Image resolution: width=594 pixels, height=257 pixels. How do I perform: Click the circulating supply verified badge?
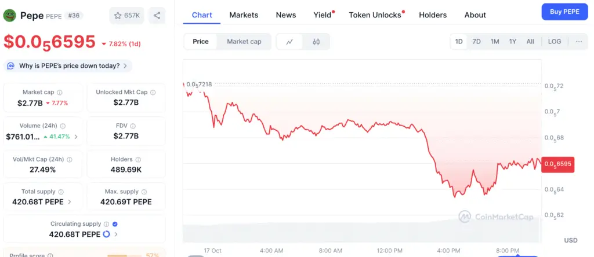[x=115, y=224]
